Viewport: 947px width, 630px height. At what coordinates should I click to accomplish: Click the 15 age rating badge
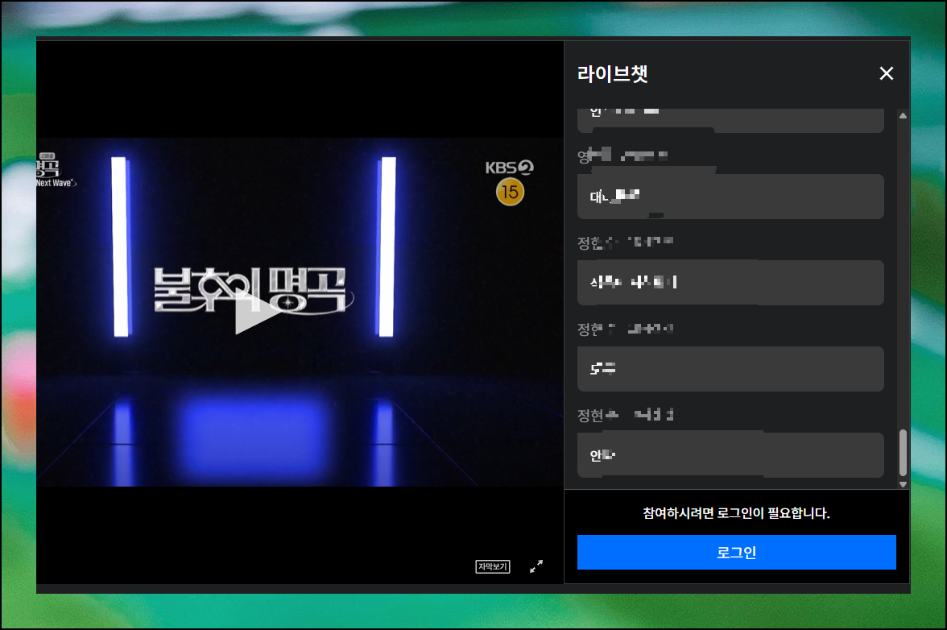509,193
